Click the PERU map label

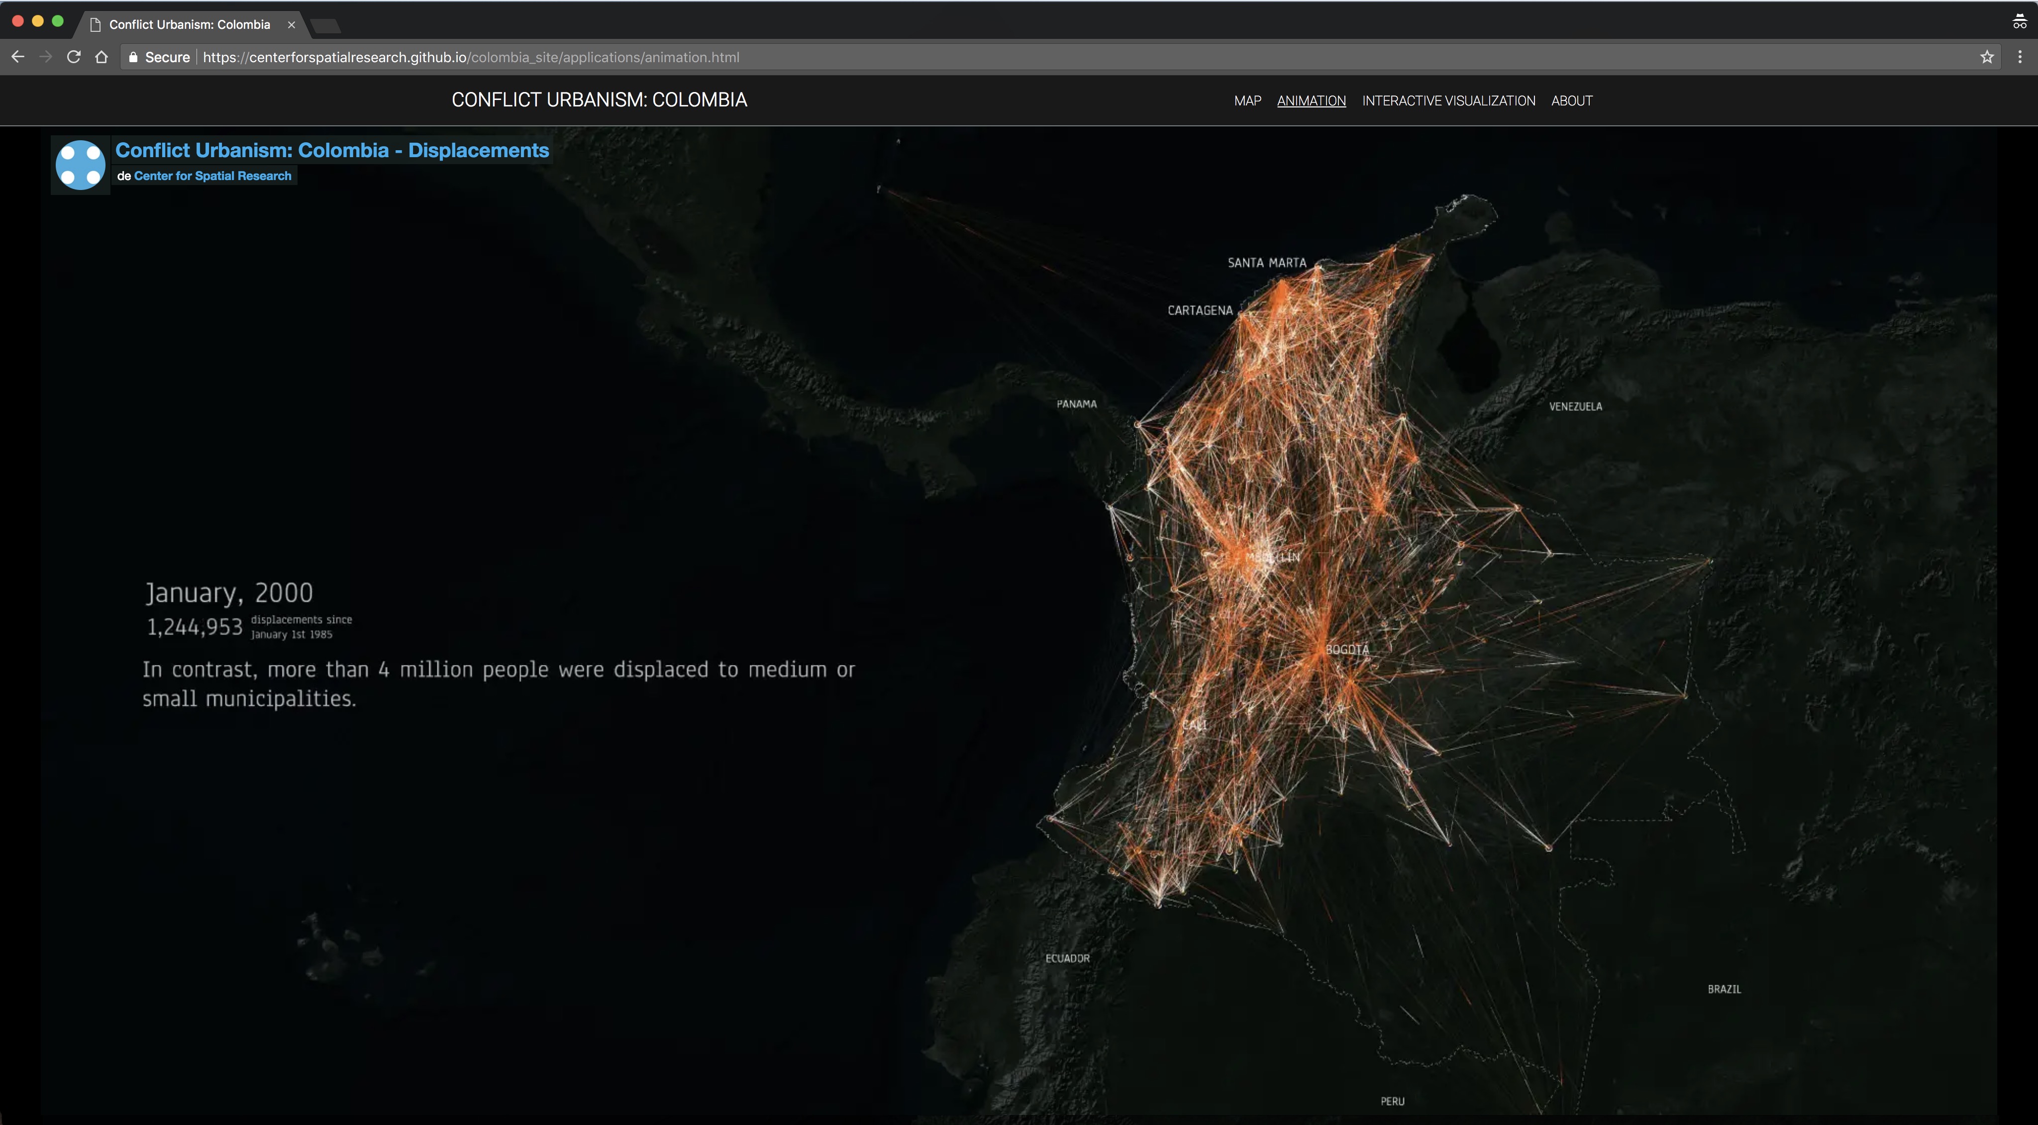point(1393,1101)
